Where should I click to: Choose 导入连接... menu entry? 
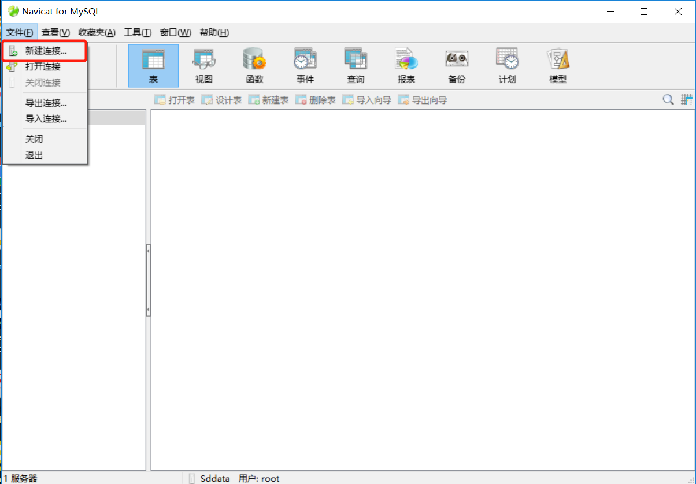pos(45,119)
